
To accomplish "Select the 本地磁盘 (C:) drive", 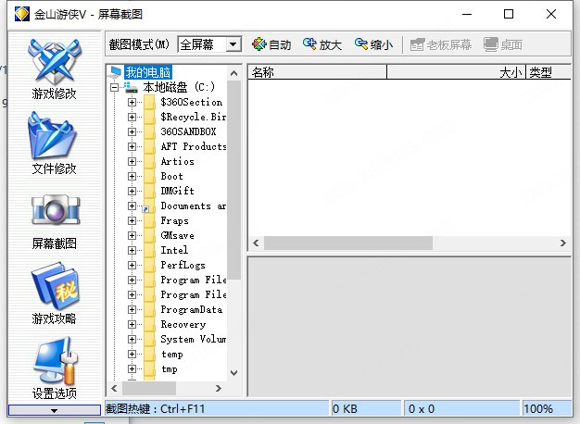I will 179,87.
